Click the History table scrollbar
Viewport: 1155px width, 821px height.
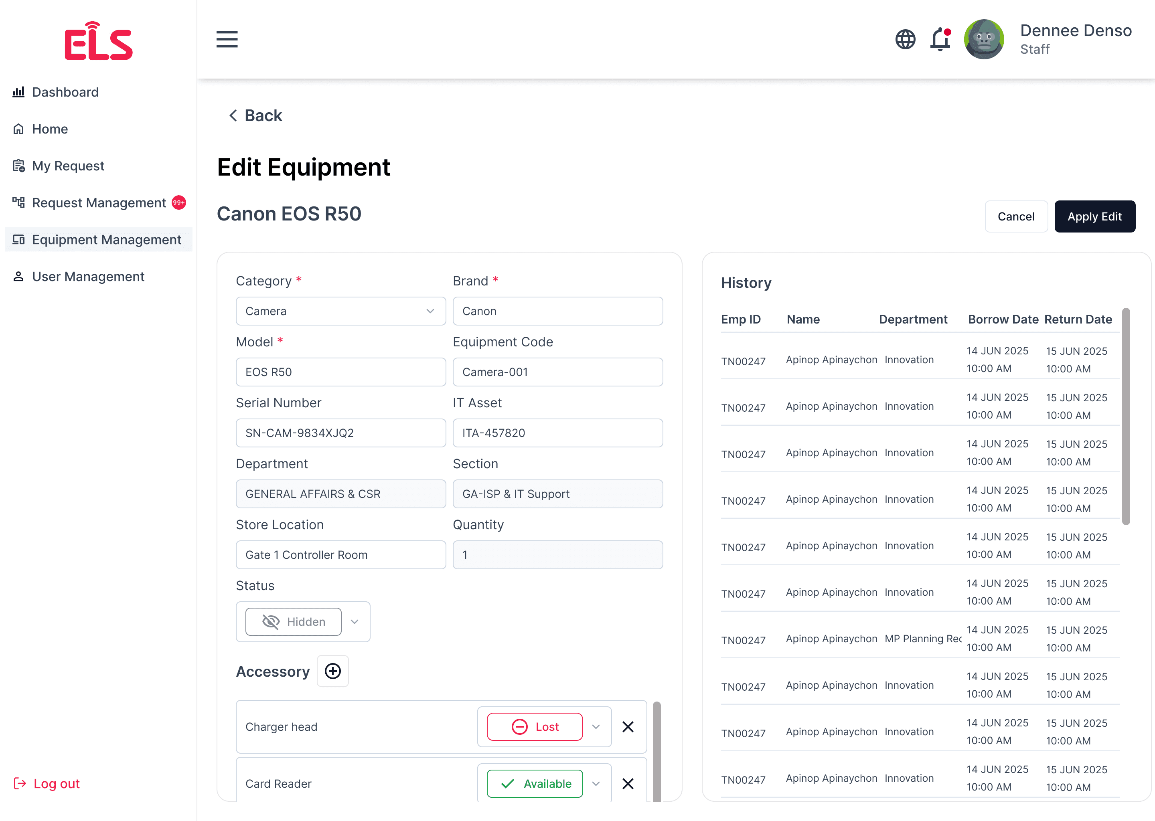click(1126, 417)
